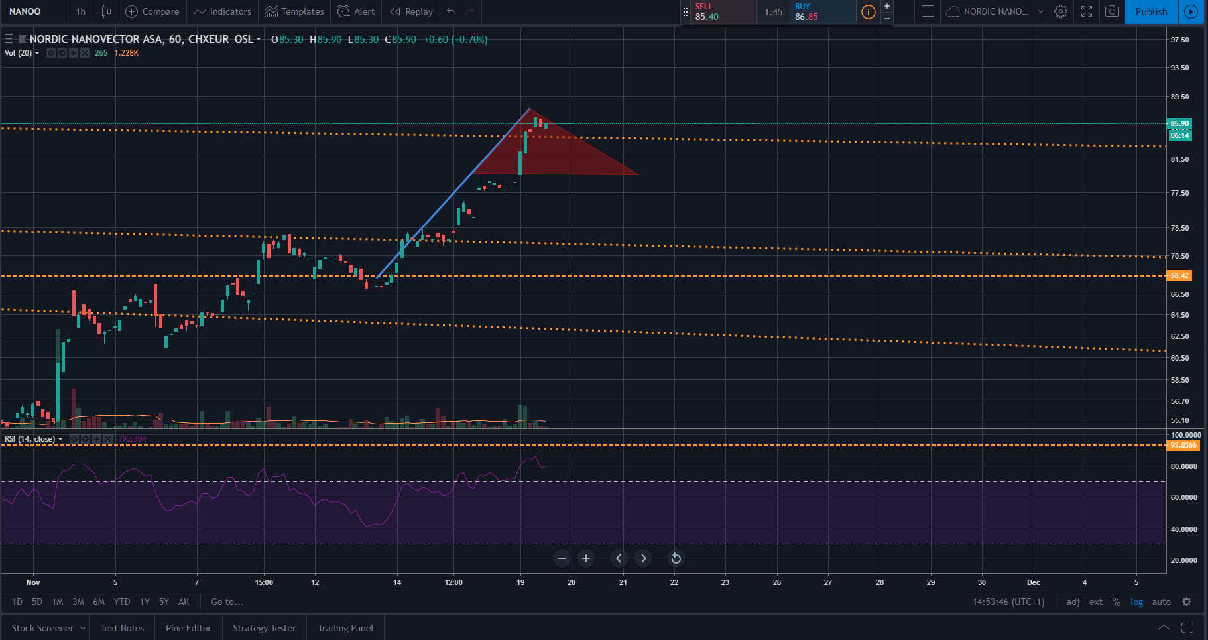Select the 3M date range
Screen dimensions: 1208x640
coord(78,602)
